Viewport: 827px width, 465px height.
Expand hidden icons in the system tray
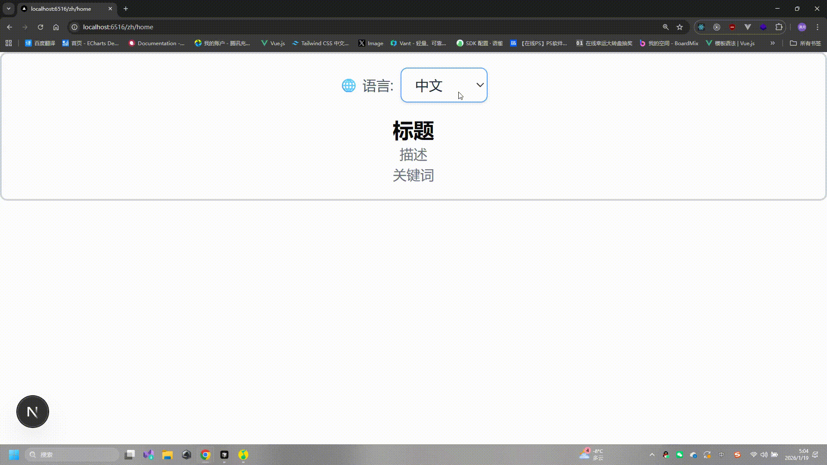point(652,454)
